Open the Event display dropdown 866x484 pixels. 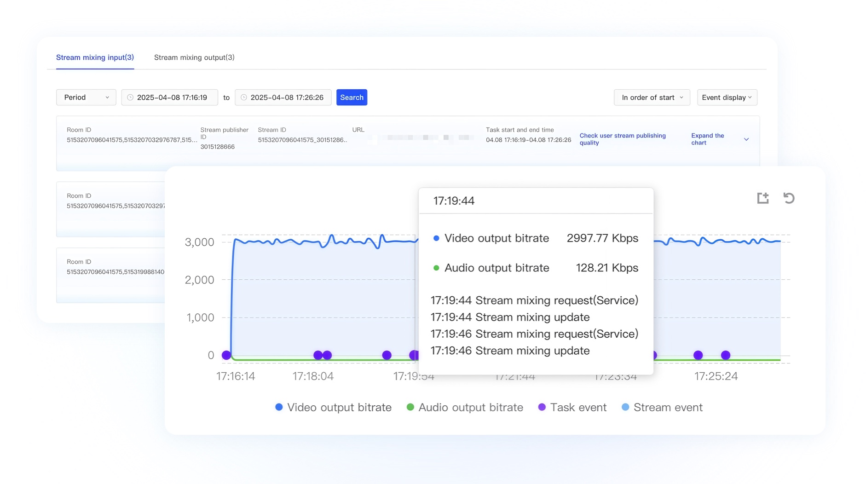click(x=727, y=98)
